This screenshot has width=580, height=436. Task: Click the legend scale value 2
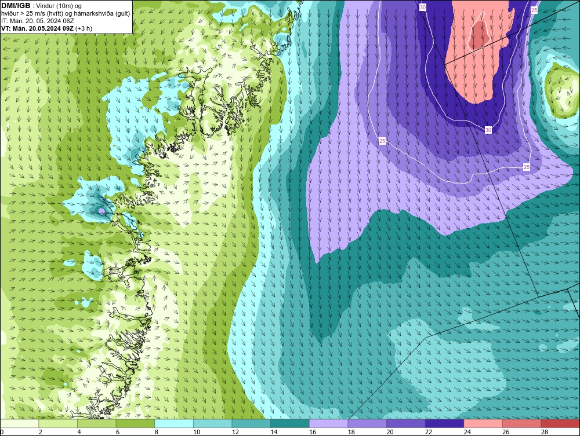point(41,432)
